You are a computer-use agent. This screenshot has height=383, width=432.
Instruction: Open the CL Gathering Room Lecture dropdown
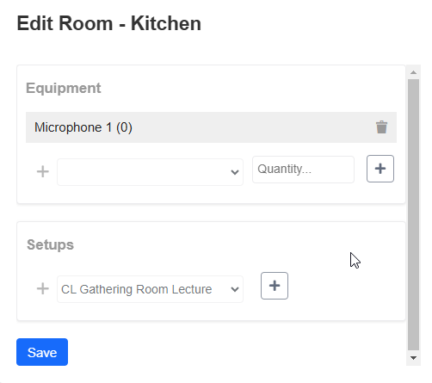tap(150, 289)
